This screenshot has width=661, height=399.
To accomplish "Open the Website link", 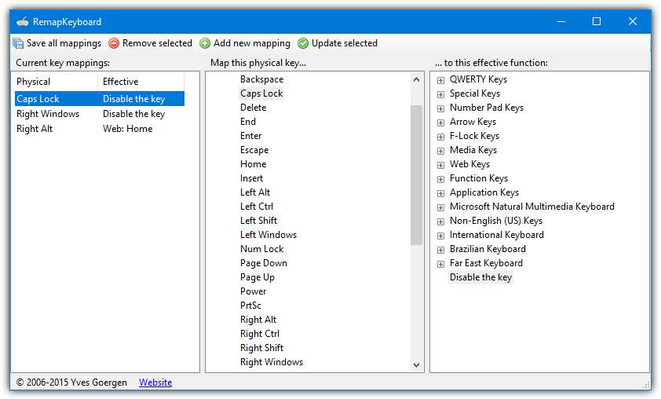I will click(x=155, y=383).
